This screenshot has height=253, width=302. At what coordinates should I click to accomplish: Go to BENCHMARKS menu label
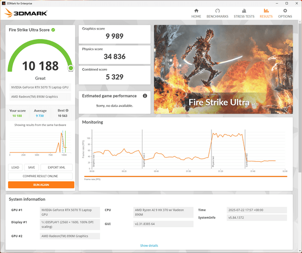[218, 16]
